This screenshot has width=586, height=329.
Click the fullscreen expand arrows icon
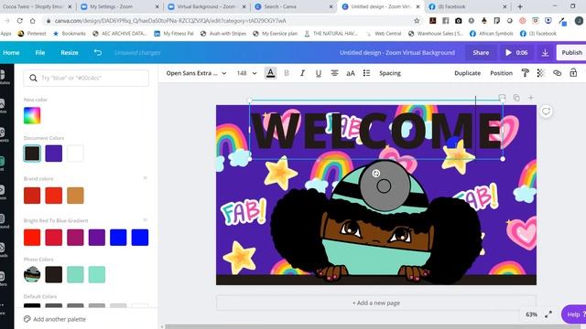[548, 314]
